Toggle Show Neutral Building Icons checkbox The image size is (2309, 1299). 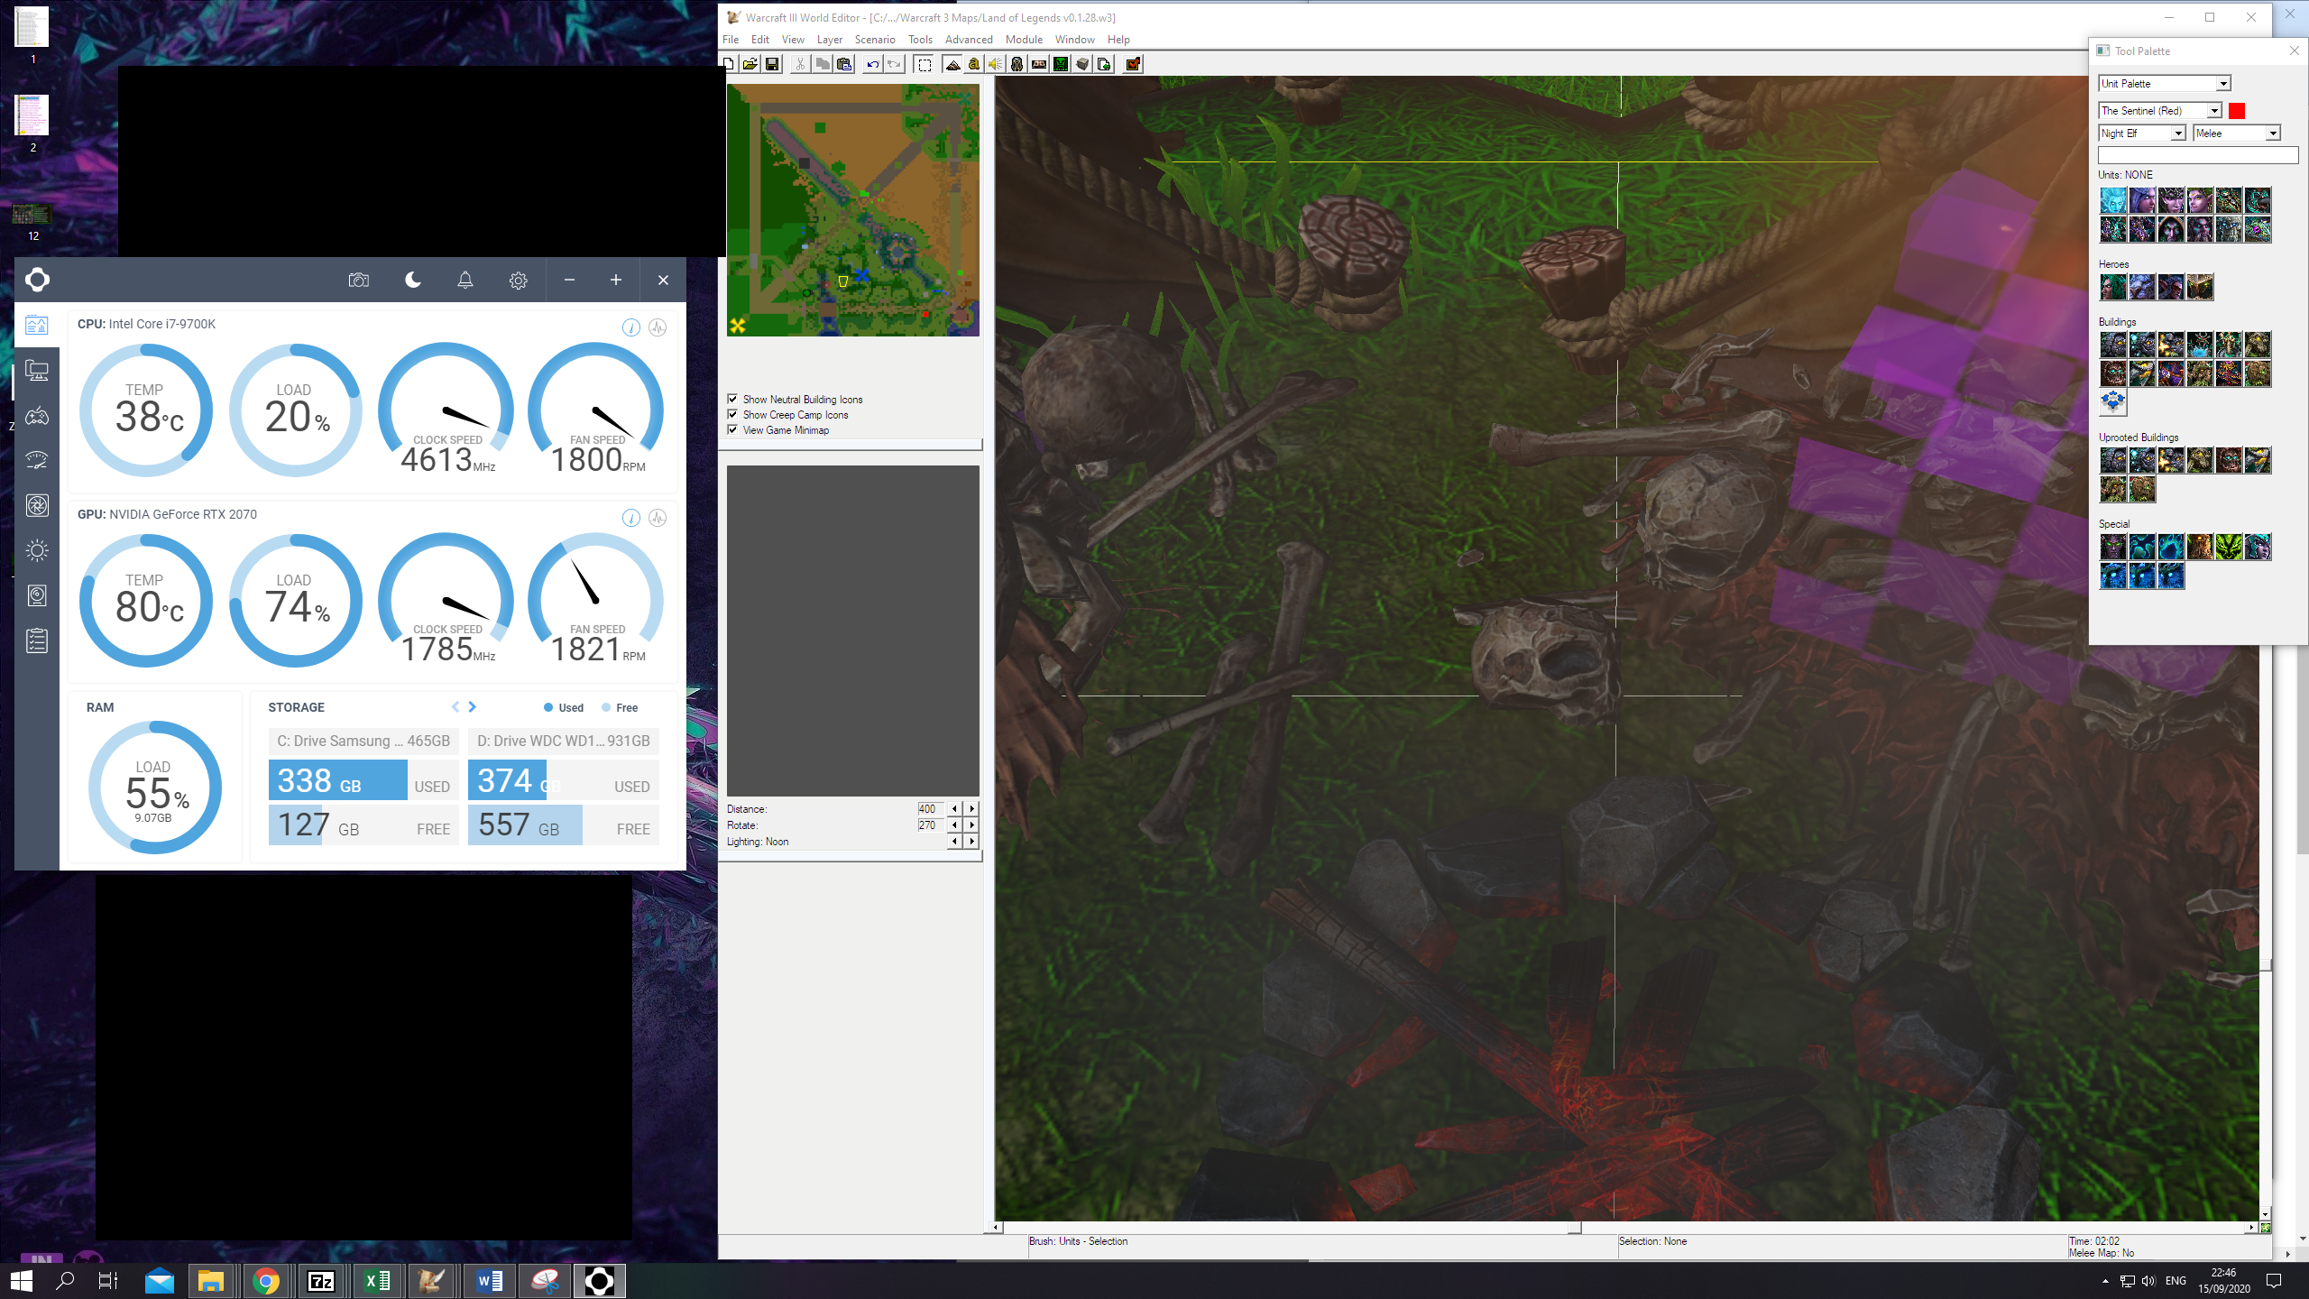(x=732, y=399)
